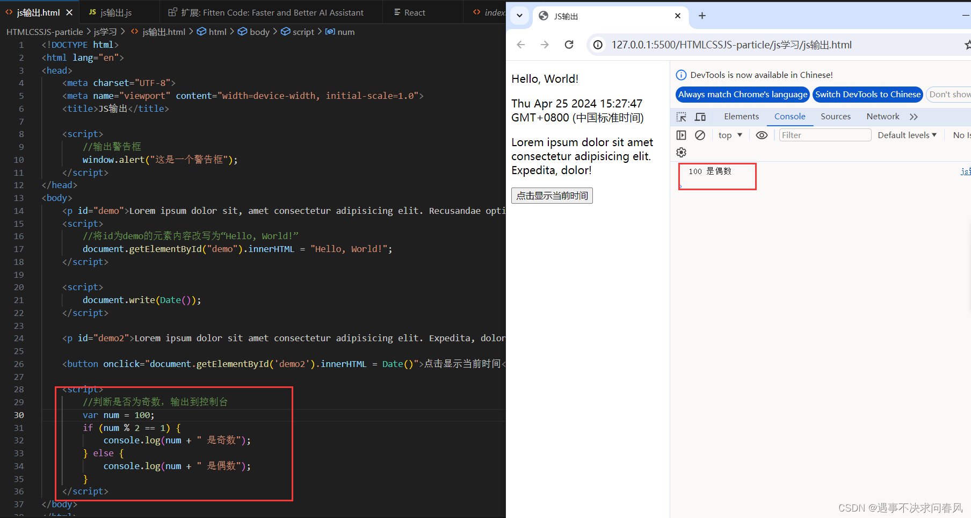Screen dimensions: 971x518
Task: Click the js学习 breadcrumb folder
Action: tap(105, 32)
